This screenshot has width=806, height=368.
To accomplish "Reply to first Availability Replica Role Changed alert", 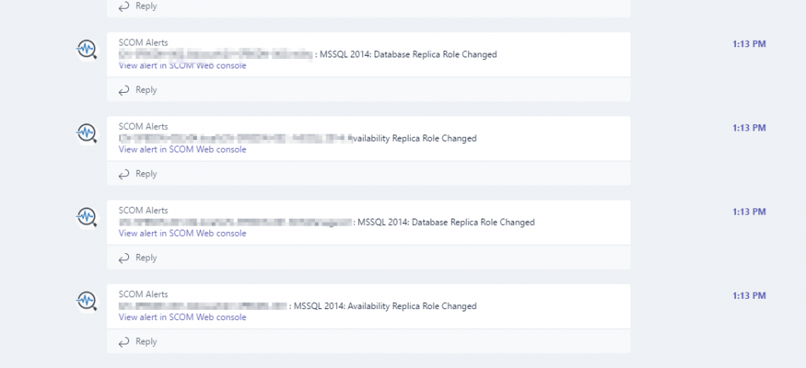I will coord(138,174).
